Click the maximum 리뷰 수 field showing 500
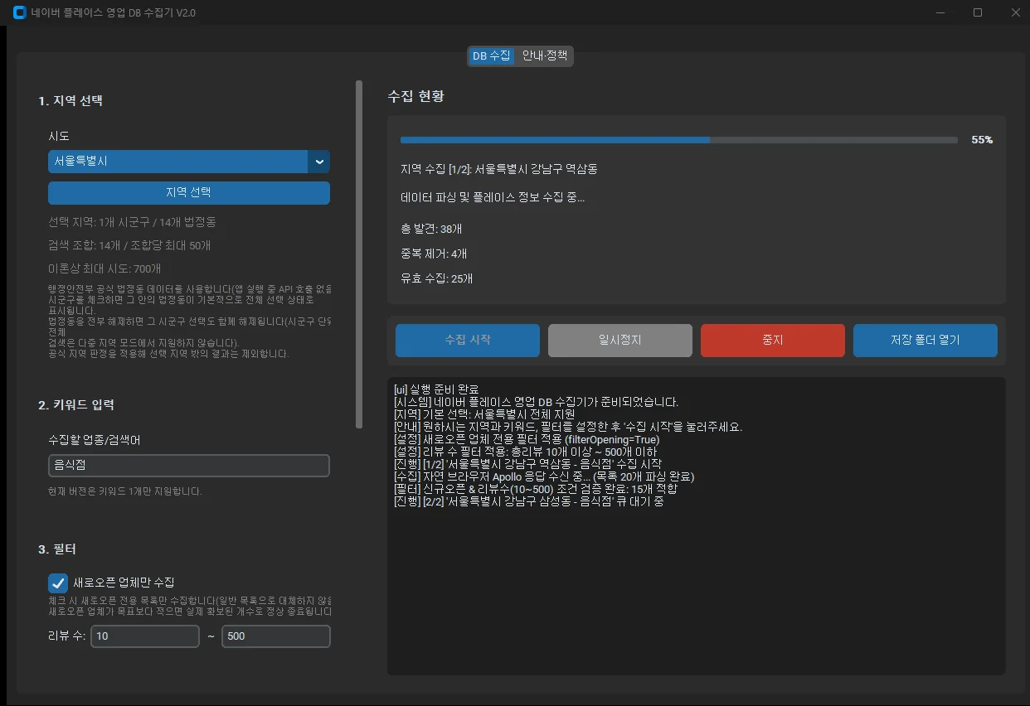The image size is (1030, 706). tap(276, 636)
